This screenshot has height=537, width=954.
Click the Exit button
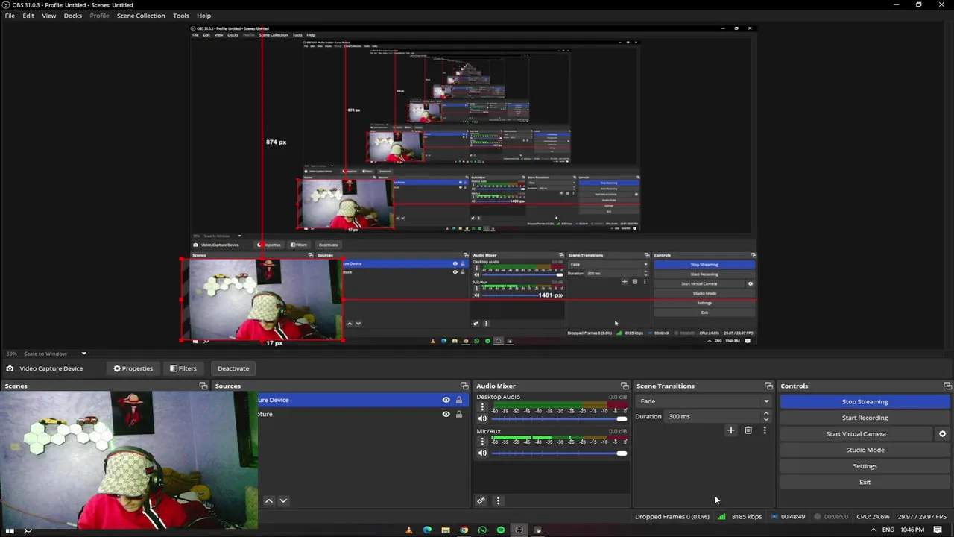click(865, 482)
